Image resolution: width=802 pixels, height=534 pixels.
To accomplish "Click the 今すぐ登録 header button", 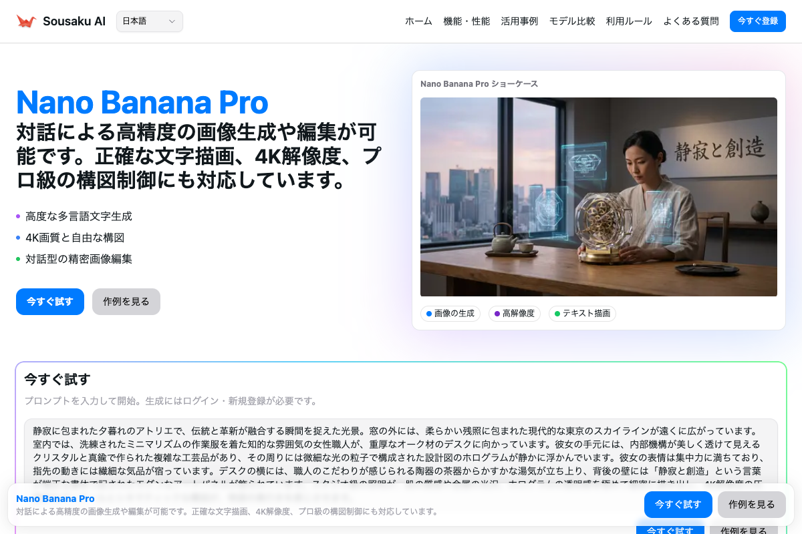I will point(758,21).
